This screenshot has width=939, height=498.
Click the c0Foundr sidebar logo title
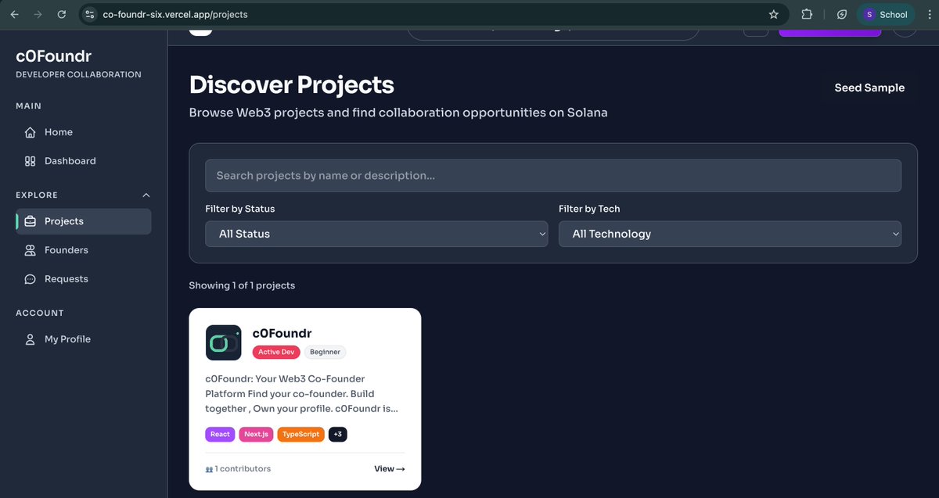(x=53, y=56)
